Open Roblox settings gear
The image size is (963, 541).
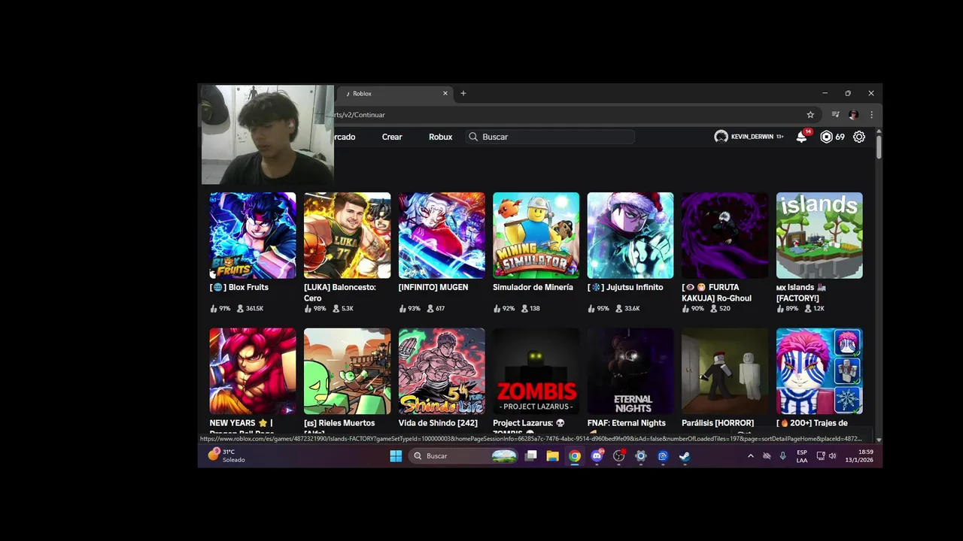[x=859, y=137]
